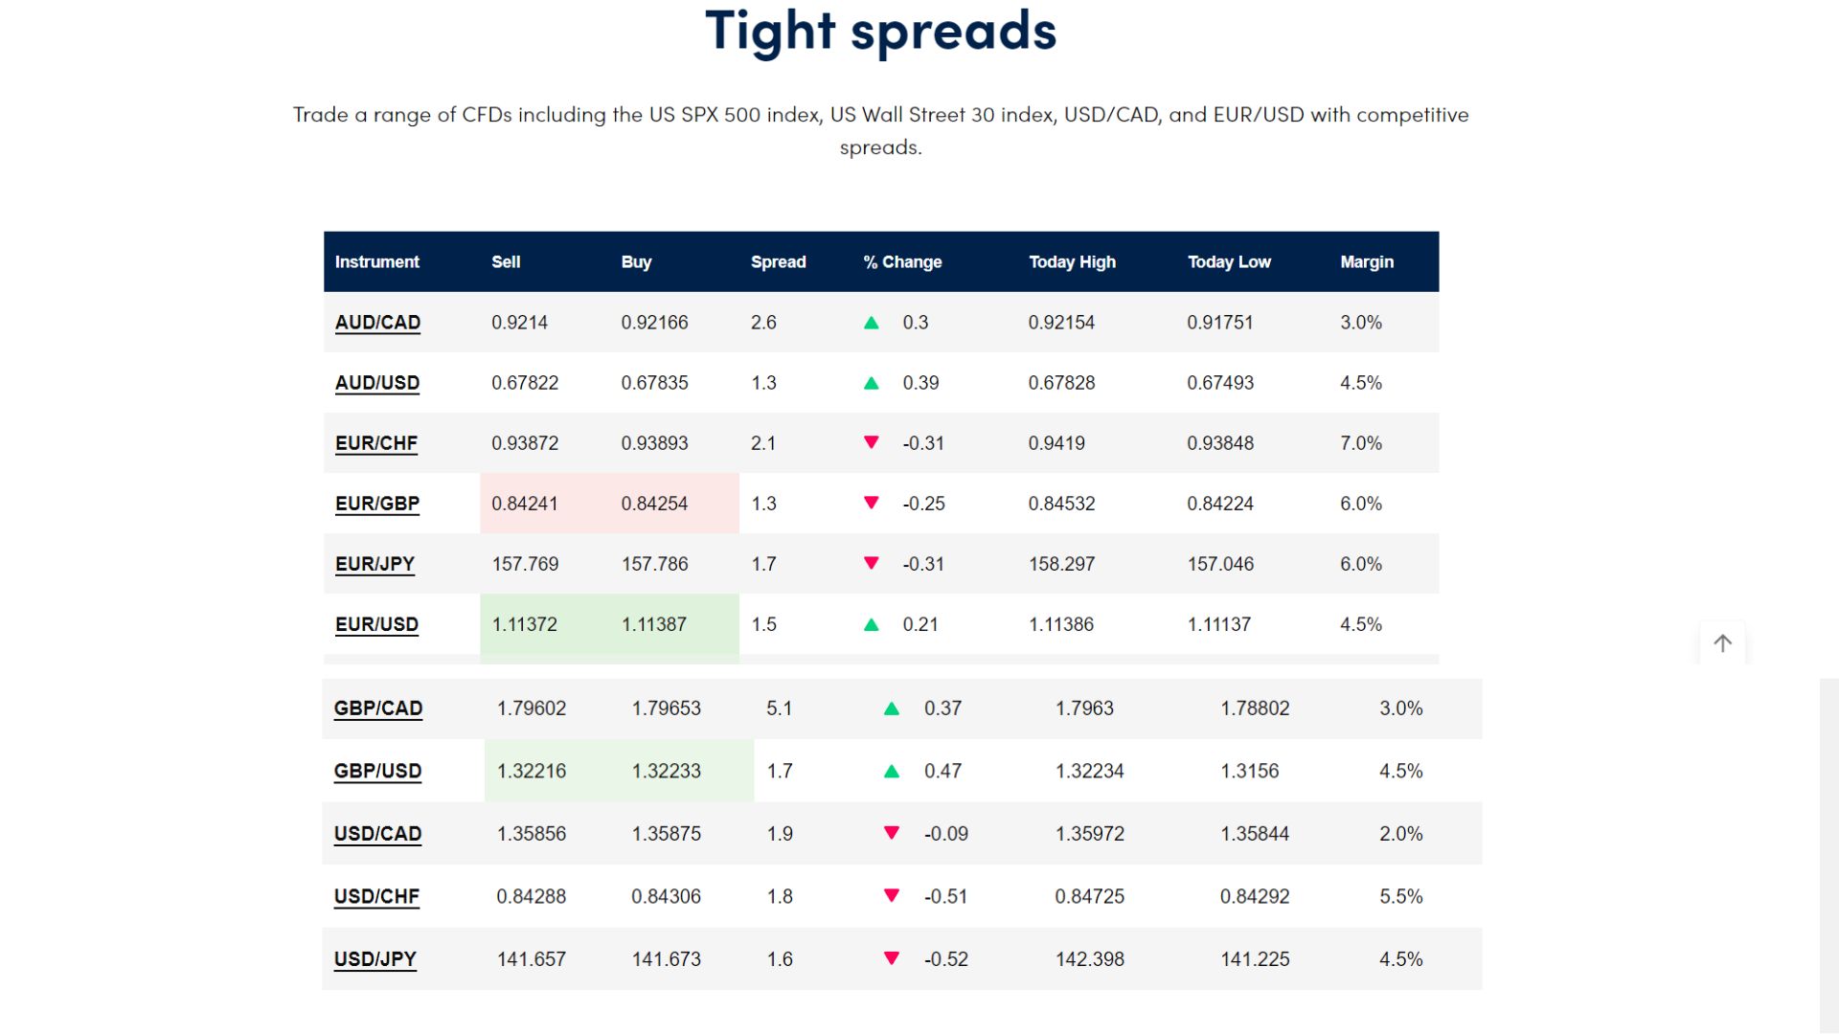
Task: Click the red down triangle in USD/CAD row
Action: click(x=892, y=833)
